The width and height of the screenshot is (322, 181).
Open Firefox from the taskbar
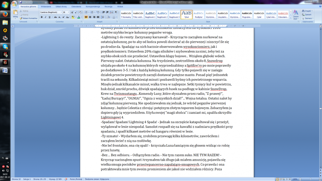click(x=5, y=14)
